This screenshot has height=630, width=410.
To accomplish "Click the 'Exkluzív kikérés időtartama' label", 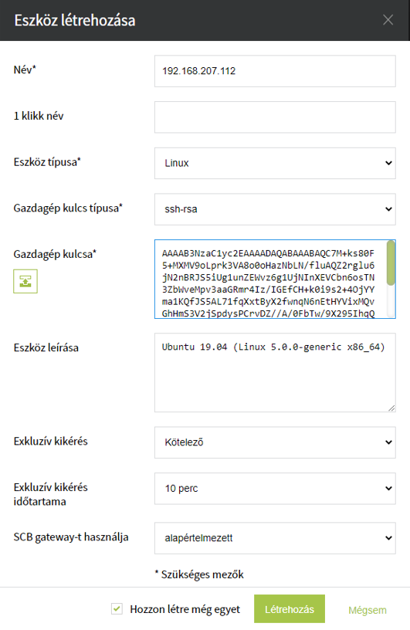I will pyautogui.click(x=51, y=494).
